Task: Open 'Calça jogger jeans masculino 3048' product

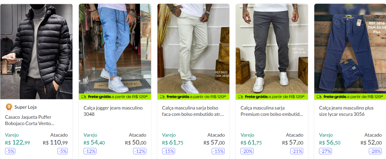Action: (x=112, y=111)
